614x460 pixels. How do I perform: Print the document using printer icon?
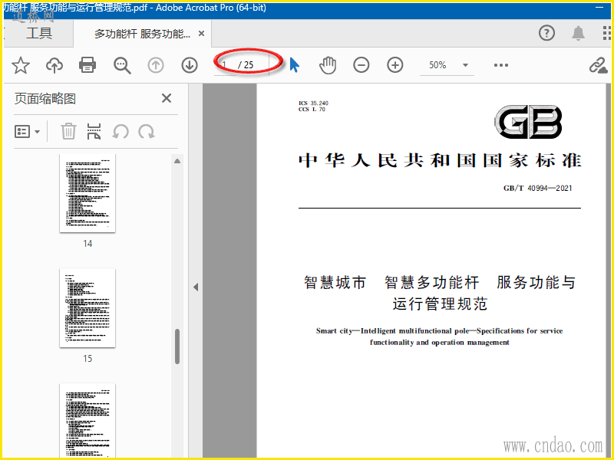[87, 65]
